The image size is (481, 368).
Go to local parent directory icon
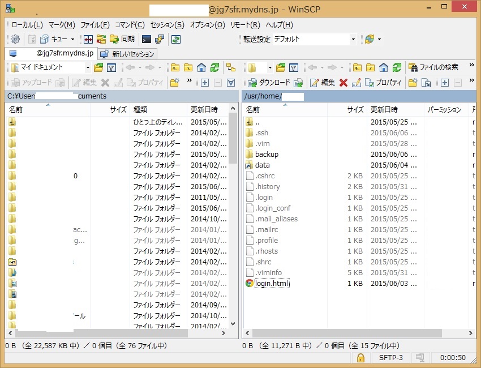click(175, 67)
